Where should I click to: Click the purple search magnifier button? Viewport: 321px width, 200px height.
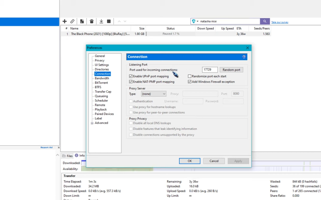pos(265,21)
